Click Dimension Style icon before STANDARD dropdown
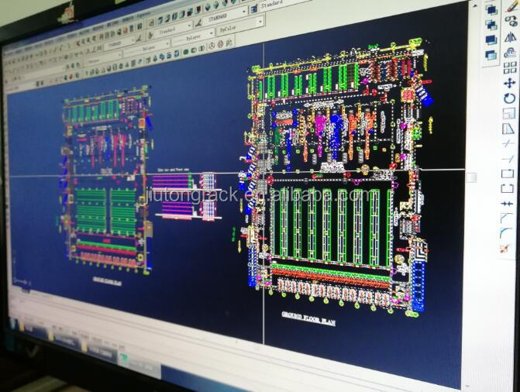Screen dimensions: 520x392 (x=199, y=22)
